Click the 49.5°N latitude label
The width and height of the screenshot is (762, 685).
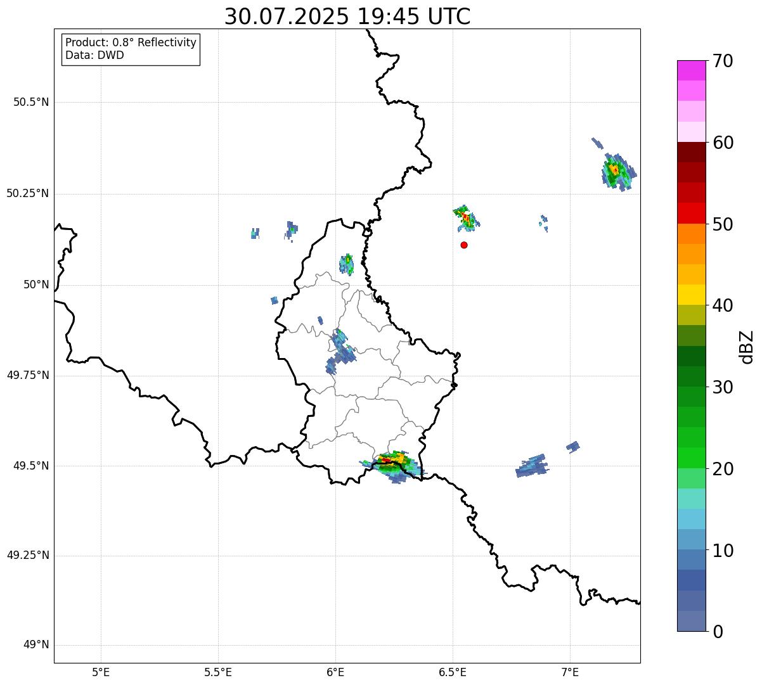point(31,466)
